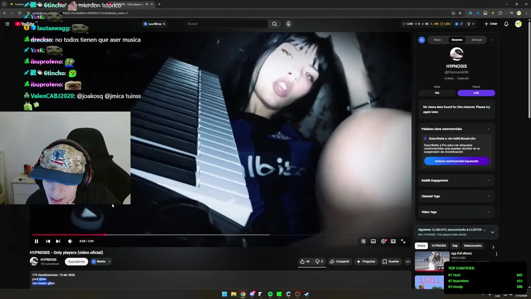
Task: Collapse the vidIQ panel with top chevron
Action: click(x=492, y=40)
